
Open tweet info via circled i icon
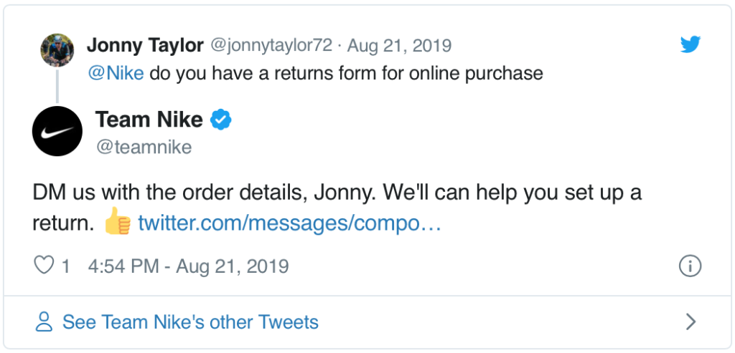tap(689, 266)
